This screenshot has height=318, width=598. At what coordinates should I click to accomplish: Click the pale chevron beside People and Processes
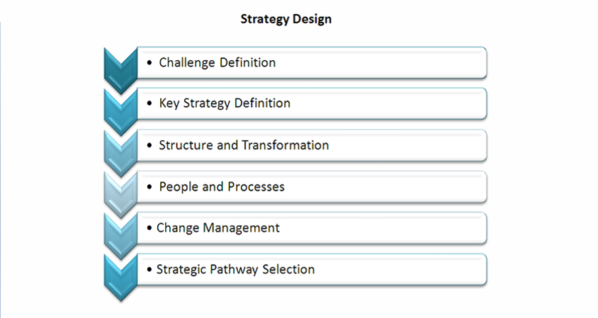coord(120,195)
